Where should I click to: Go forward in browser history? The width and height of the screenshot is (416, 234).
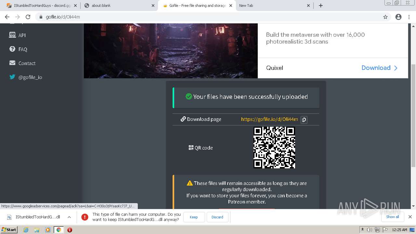(18, 17)
